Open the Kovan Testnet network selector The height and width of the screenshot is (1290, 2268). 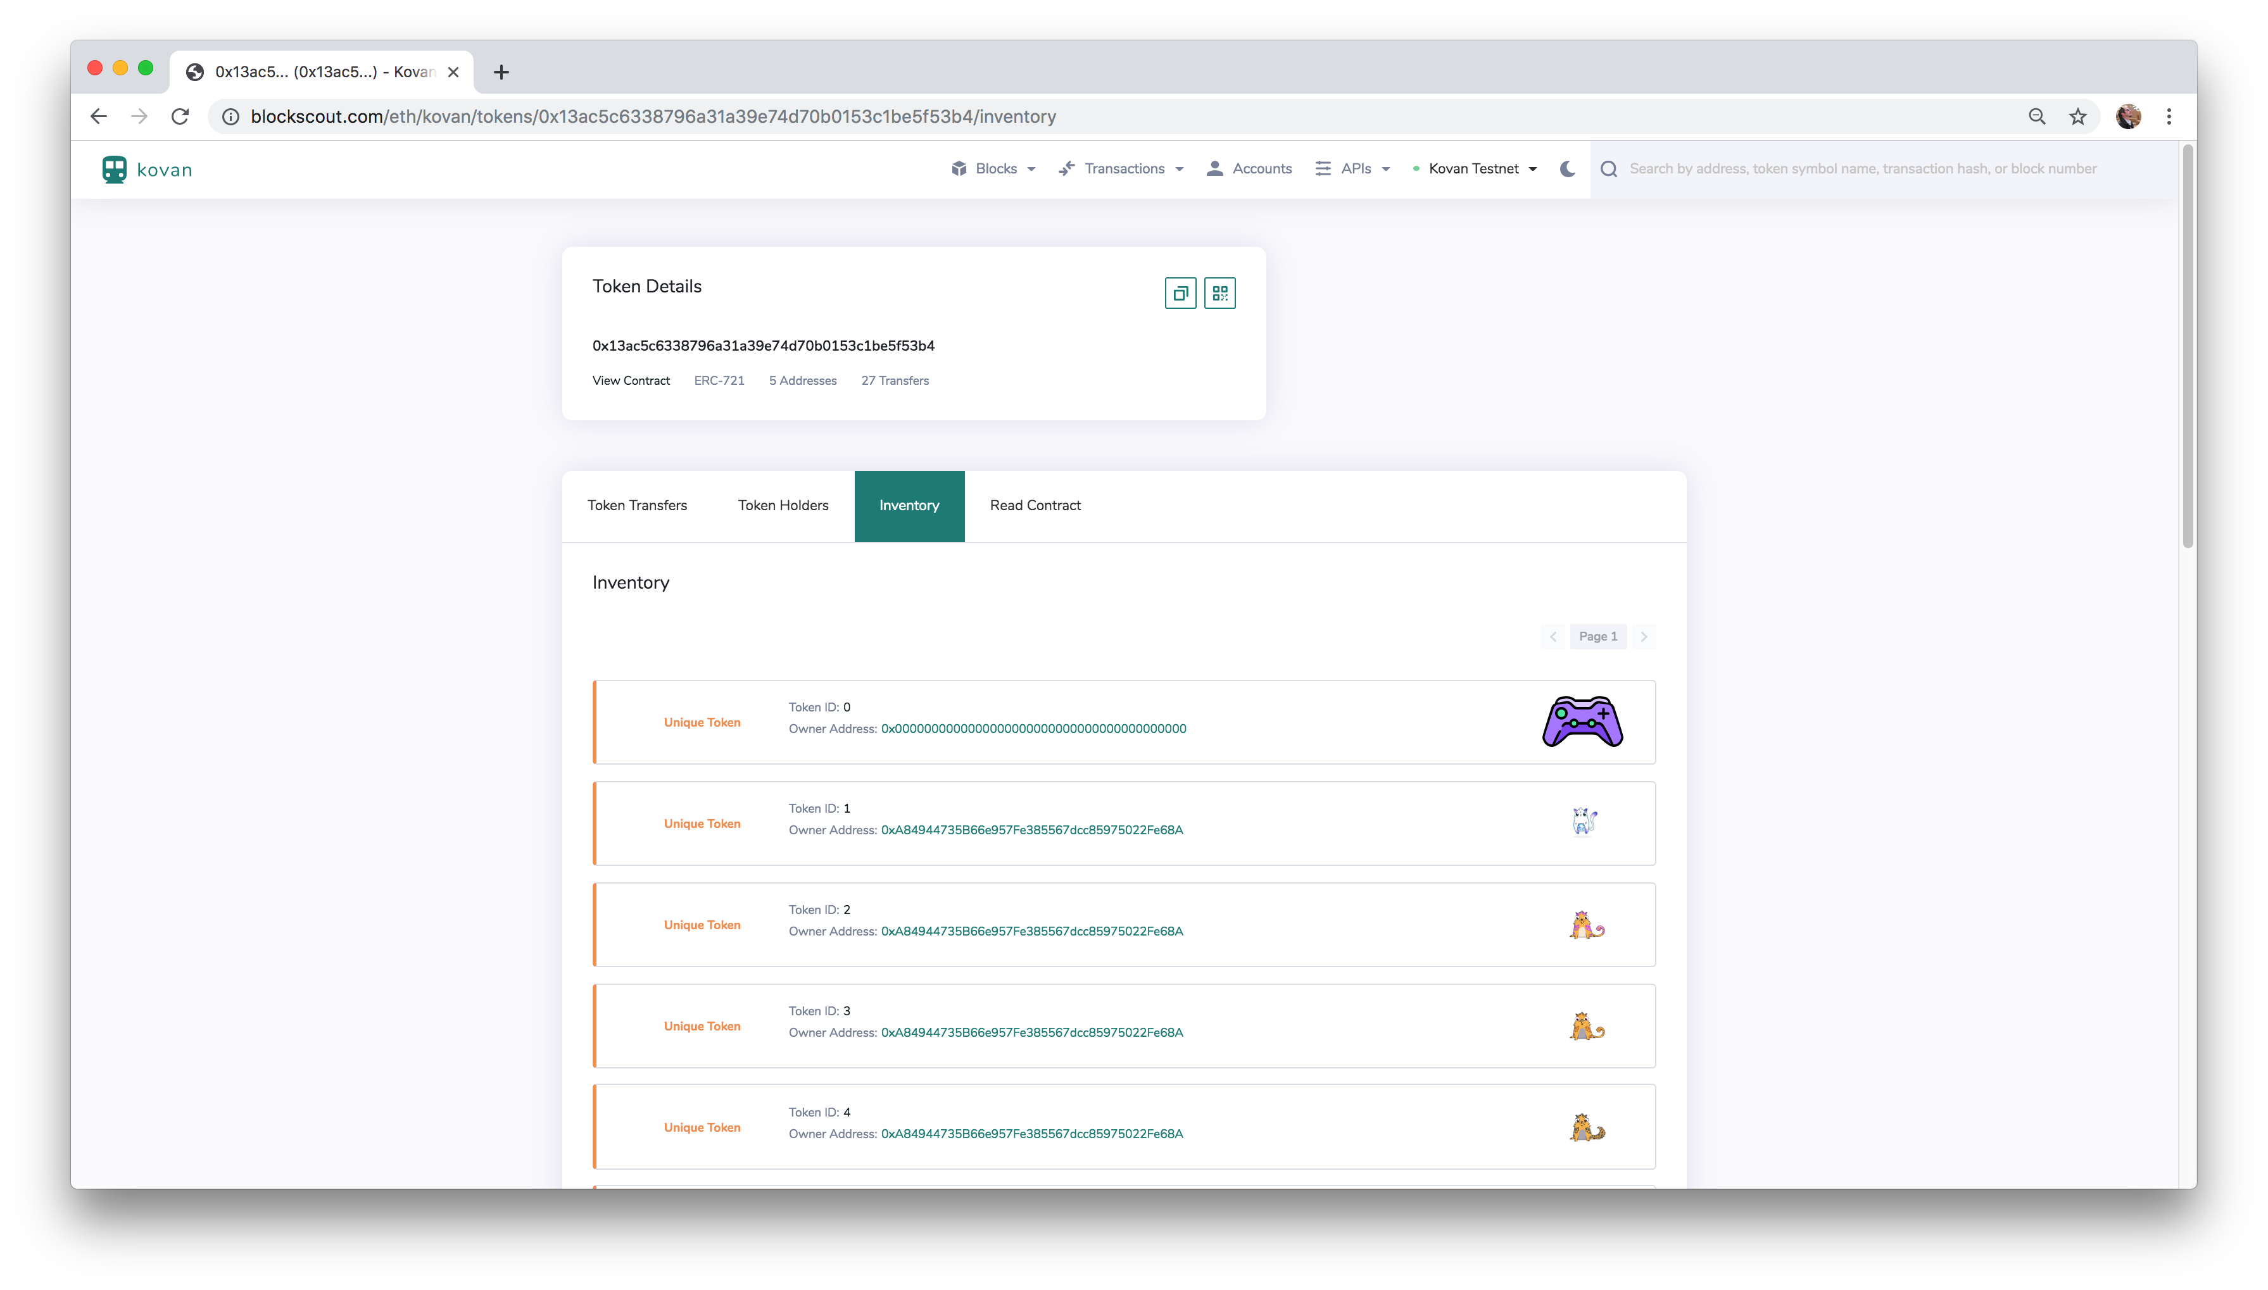click(x=1474, y=168)
